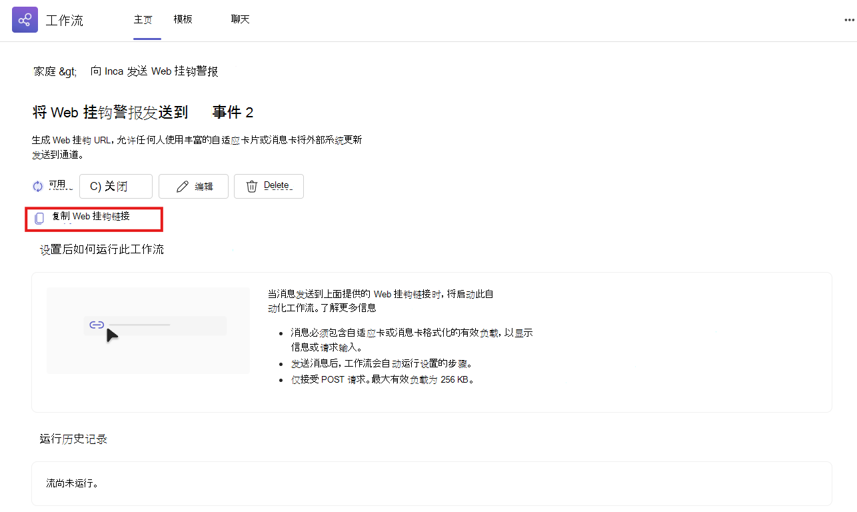Switch to the 模板 tab
Viewport: 857px width, 512px height.
point(183,19)
